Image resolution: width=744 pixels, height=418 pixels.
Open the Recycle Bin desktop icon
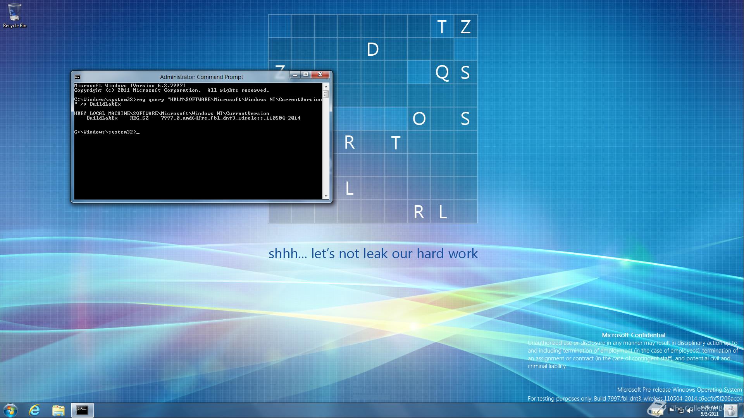click(14, 16)
